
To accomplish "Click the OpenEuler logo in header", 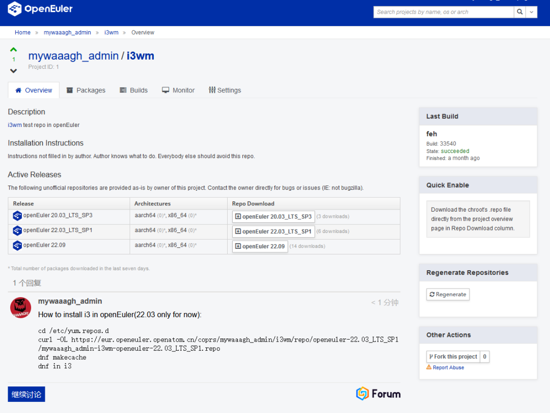I will (x=40, y=9).
